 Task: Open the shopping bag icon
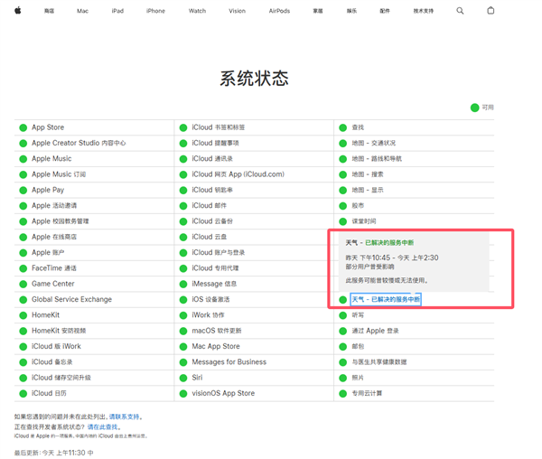491,11
